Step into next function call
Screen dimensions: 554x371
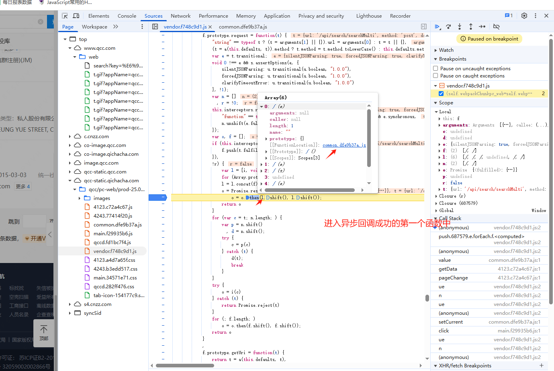pos(460,26)
